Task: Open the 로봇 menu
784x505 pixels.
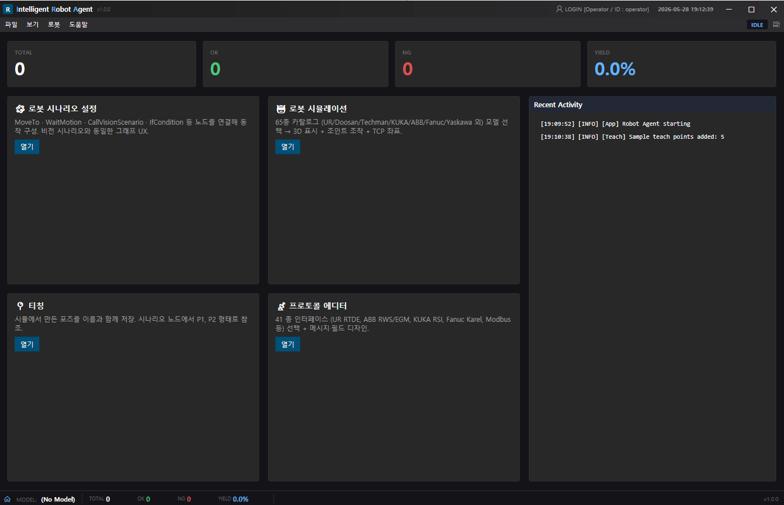Action: pyautogui.click(x=54, y=25)
